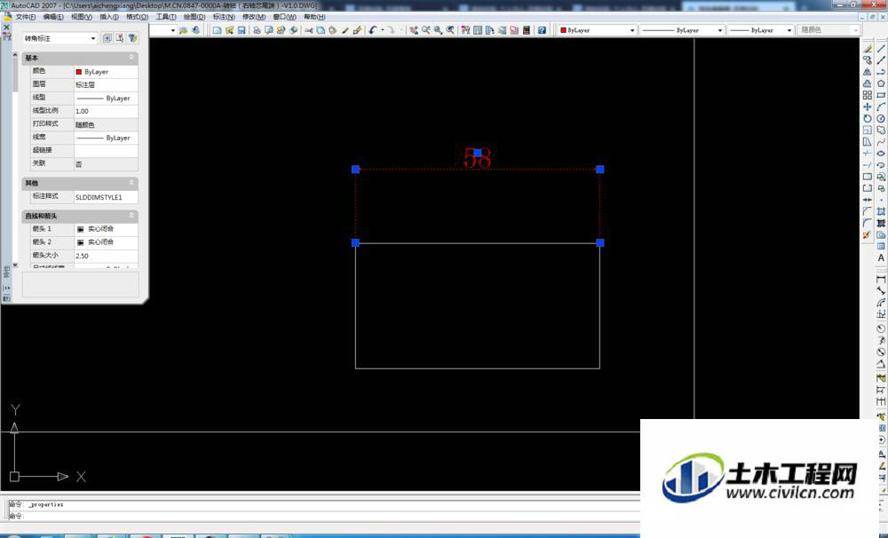Click the Open file icon
This screenshot has height=538, width=888.
pos(229,30)
